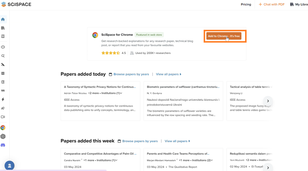Click the Chrome extension sidebar icon
The width and height of the screenshot is (308, 171).
pos(3,128)
